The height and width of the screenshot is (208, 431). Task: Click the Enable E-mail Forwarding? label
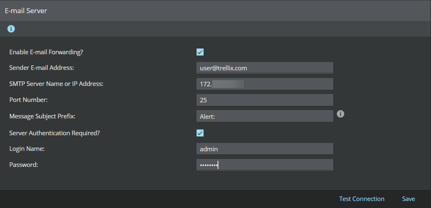click(x=46, y=52)
